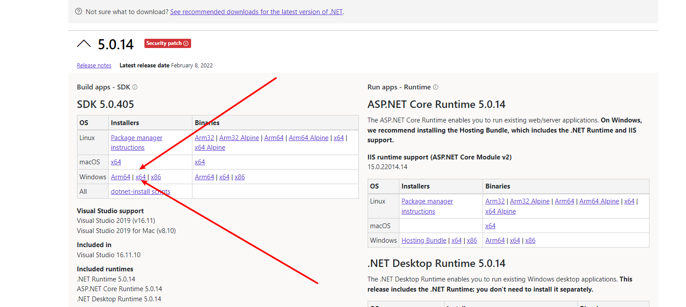The height and width of the screenshot is (307, 686).
Task: Click Visual Studio 2019 (v16.11) text
Action: click(x=116, y=221)
